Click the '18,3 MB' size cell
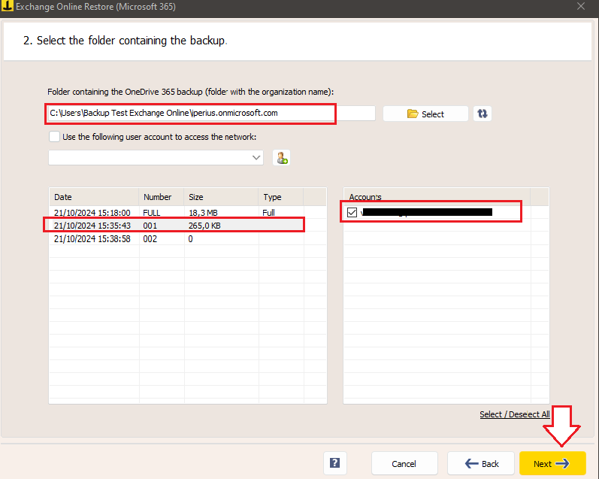This screenshot has height=479, width=599. [203, 213]
